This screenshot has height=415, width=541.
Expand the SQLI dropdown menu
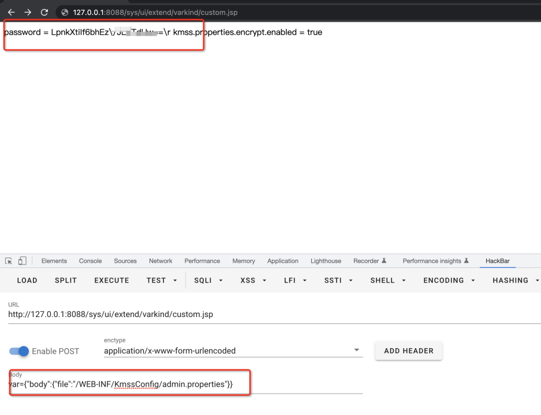point(207,281)
